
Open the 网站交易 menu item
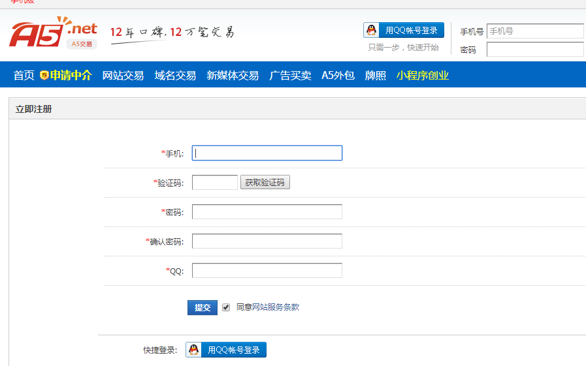pos(123,76)
